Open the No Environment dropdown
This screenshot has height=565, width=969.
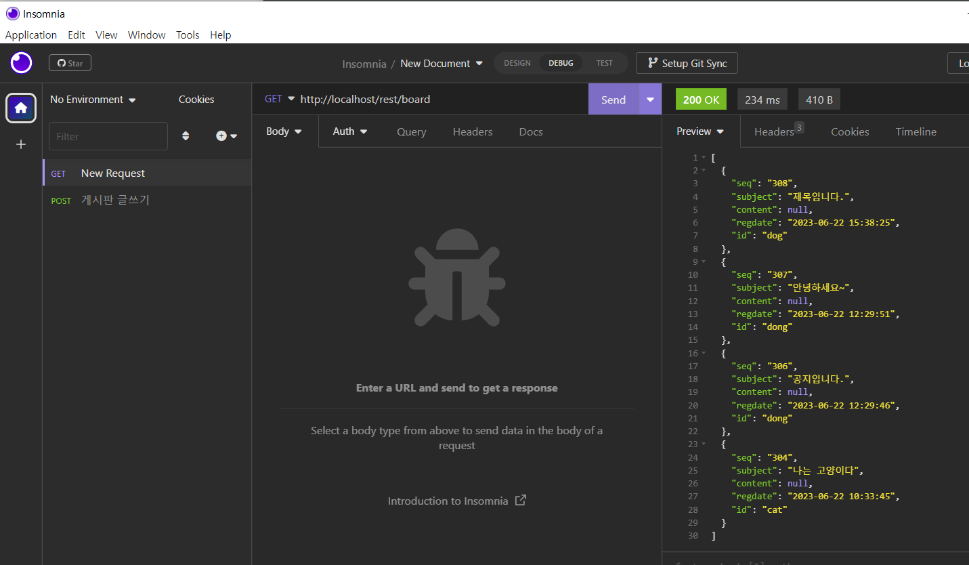point(93,100)
